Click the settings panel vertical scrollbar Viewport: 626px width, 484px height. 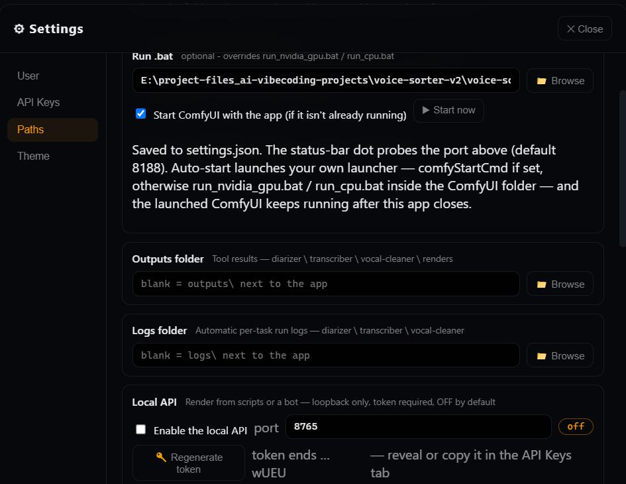pyautogui.click(x=623, y=168)
